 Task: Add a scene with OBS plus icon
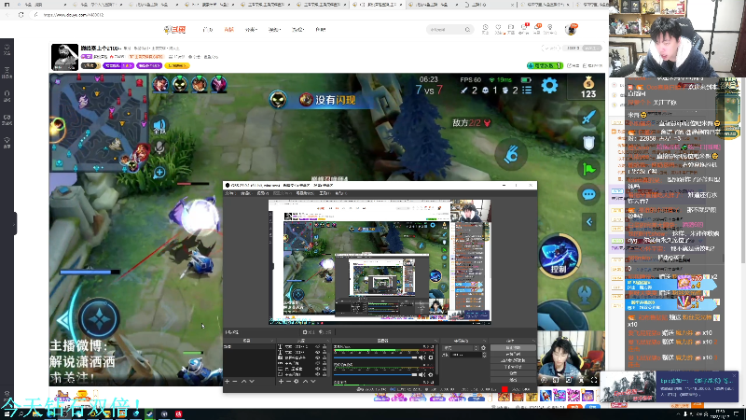coord(227,382)
